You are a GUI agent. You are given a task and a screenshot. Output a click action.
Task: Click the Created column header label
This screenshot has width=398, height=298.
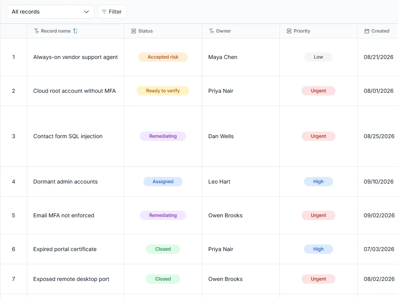point(380,31)
